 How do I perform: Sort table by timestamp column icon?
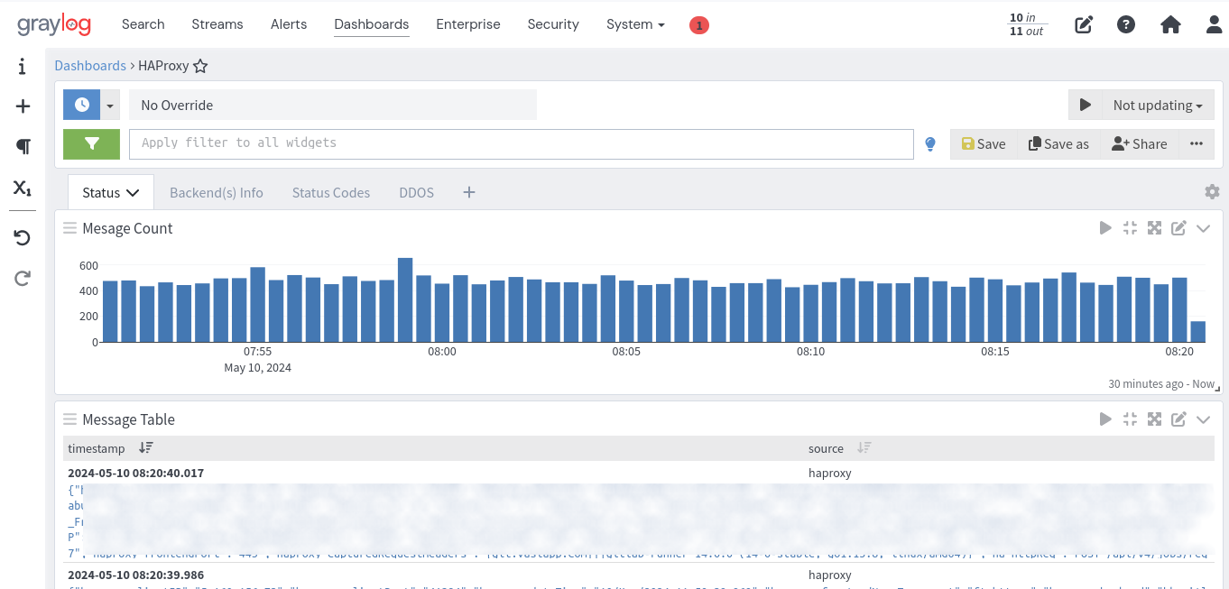(x=146, y=448)
